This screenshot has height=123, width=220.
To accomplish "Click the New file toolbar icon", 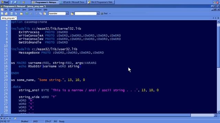I will pos(2,14).
